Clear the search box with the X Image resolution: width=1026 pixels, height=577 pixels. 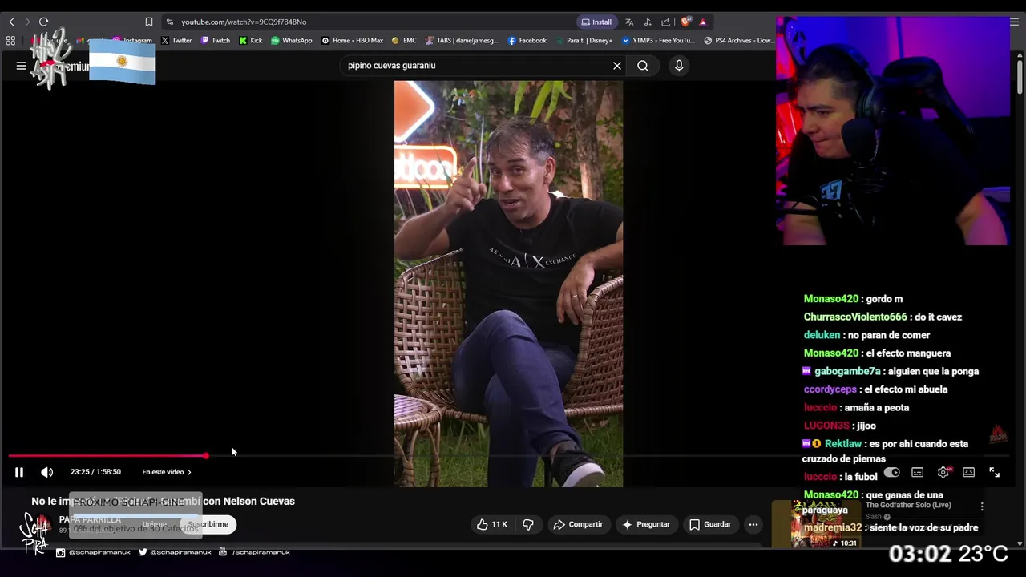[617, 66]
